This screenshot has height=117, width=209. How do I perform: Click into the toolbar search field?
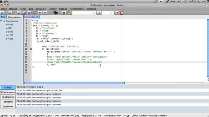pyautogui.click(x=84, y=13)
